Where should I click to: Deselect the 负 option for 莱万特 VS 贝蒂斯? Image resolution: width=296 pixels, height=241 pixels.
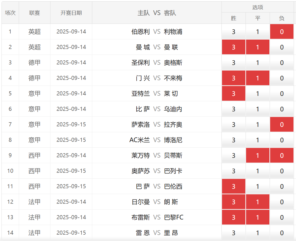(282, 156)
